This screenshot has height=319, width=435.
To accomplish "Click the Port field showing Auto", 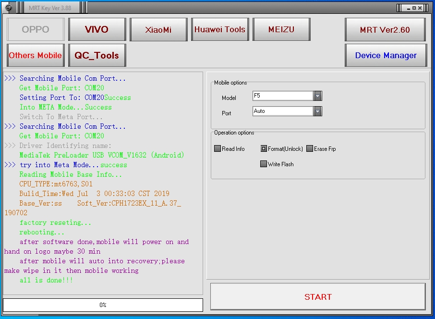I will [x=283, y=111].
